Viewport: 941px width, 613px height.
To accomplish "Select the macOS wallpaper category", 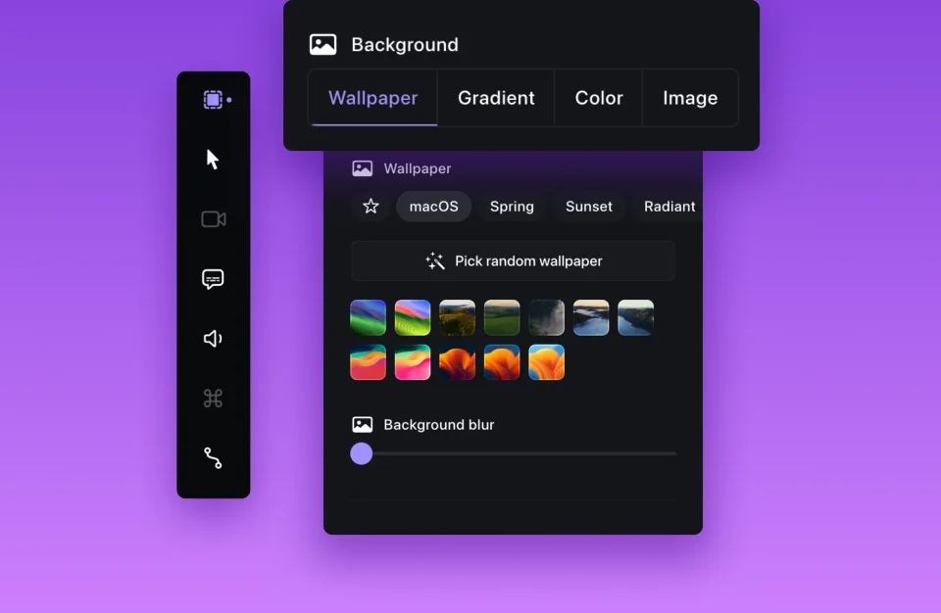I will (434, 207).
